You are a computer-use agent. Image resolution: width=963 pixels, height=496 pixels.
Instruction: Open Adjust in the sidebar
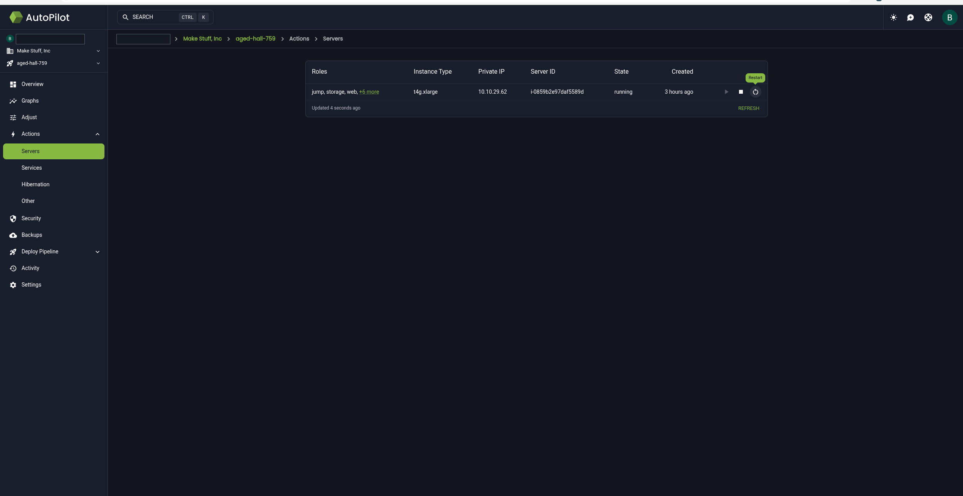54,117
